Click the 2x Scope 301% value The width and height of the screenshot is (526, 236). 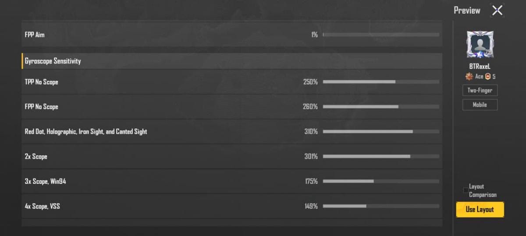(x=311, y=156)
